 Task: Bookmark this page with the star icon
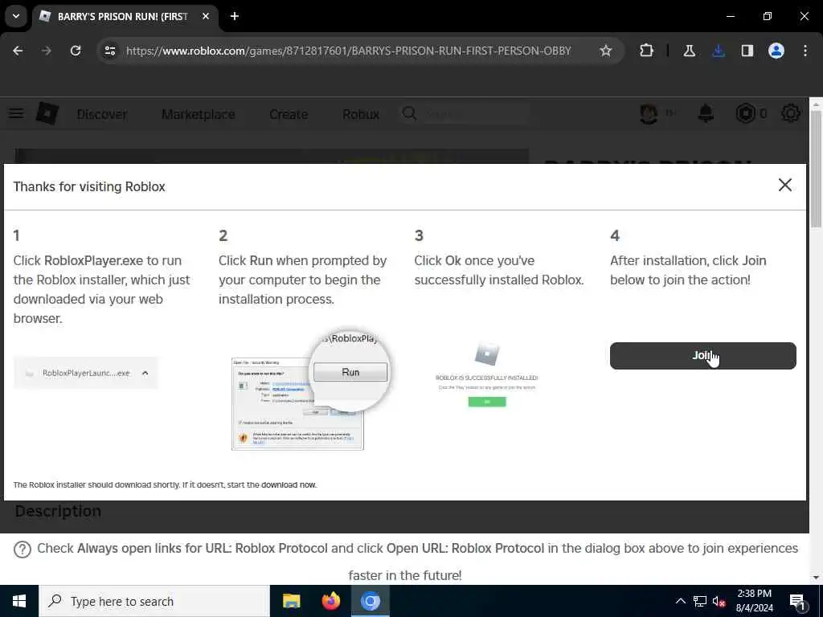606,51
